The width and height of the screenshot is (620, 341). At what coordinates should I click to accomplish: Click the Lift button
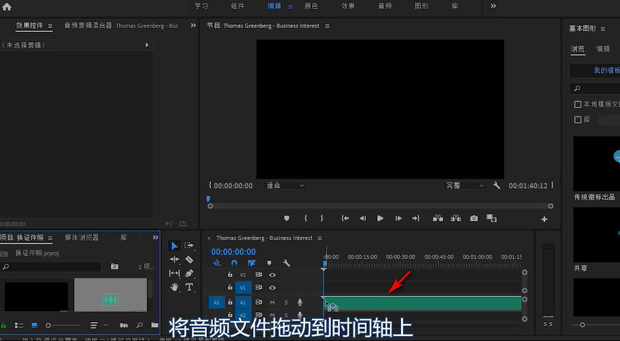tap(438, 218)
